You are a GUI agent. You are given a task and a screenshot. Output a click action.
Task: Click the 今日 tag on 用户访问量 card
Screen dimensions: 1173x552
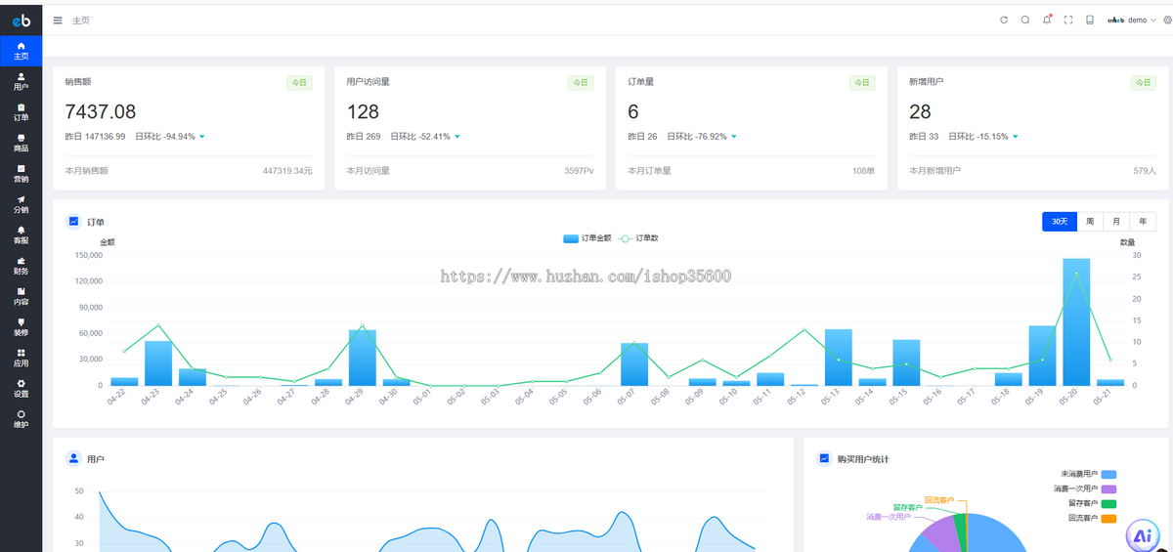click(x=581, y=83)
